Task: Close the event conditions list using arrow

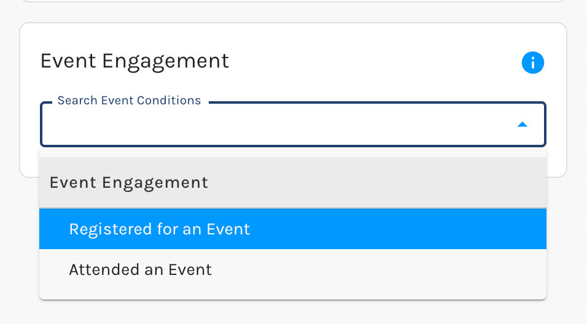Action: 522,125
